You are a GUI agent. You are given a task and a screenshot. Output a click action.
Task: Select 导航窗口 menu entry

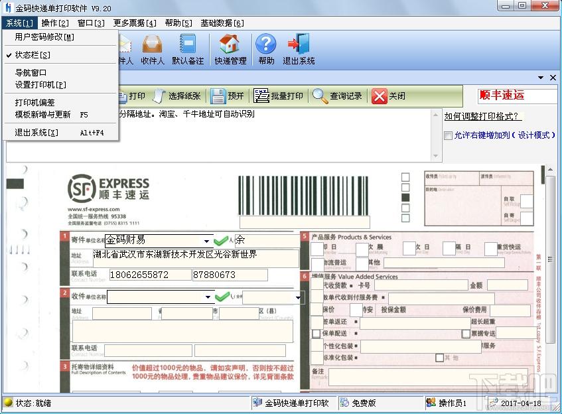coord(60,73)
